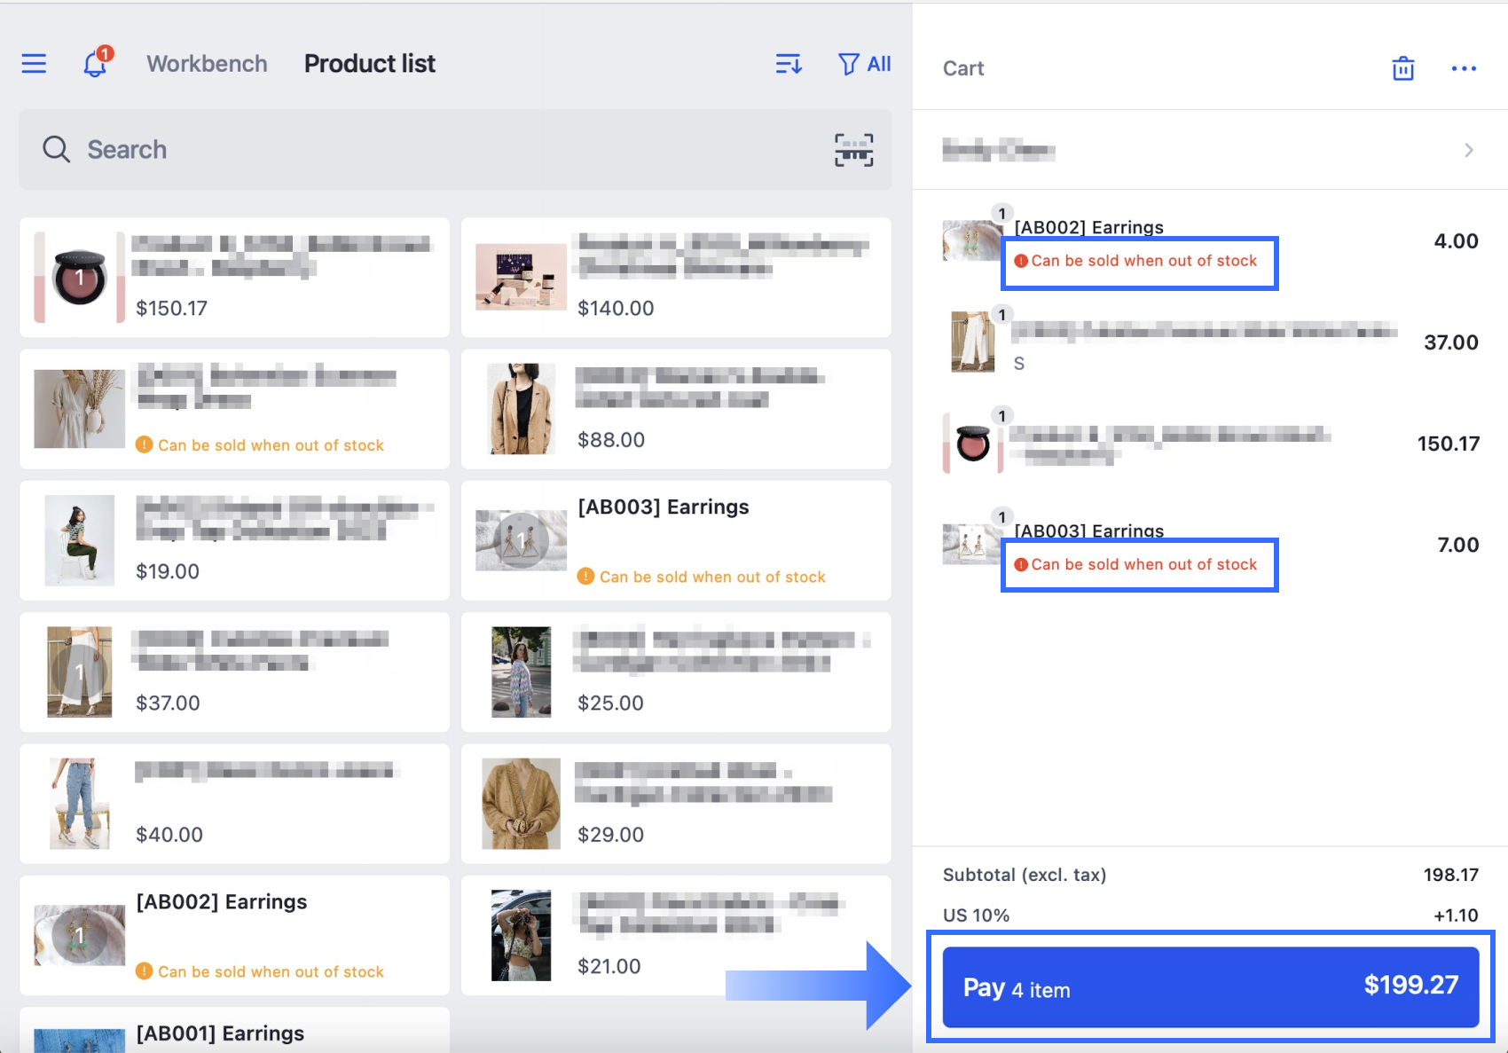Click the search magnifier icon
This screenshot has width=1508, height=1053.
pyautogui.click(x=56, y=149)
